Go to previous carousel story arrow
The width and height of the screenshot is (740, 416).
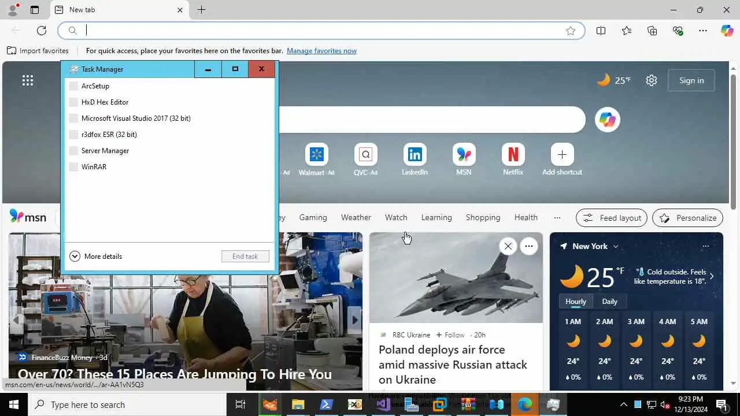[17, 319]
